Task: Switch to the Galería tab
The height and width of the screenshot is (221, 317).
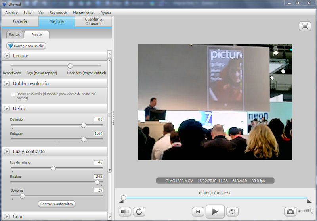Action: point(20,21)
